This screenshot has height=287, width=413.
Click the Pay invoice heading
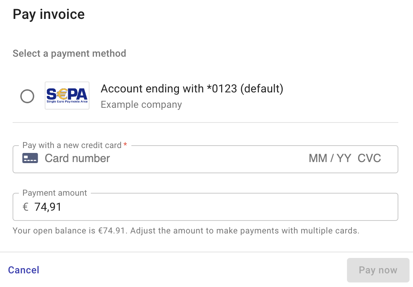pyautogui.click(x=49, y=14)
